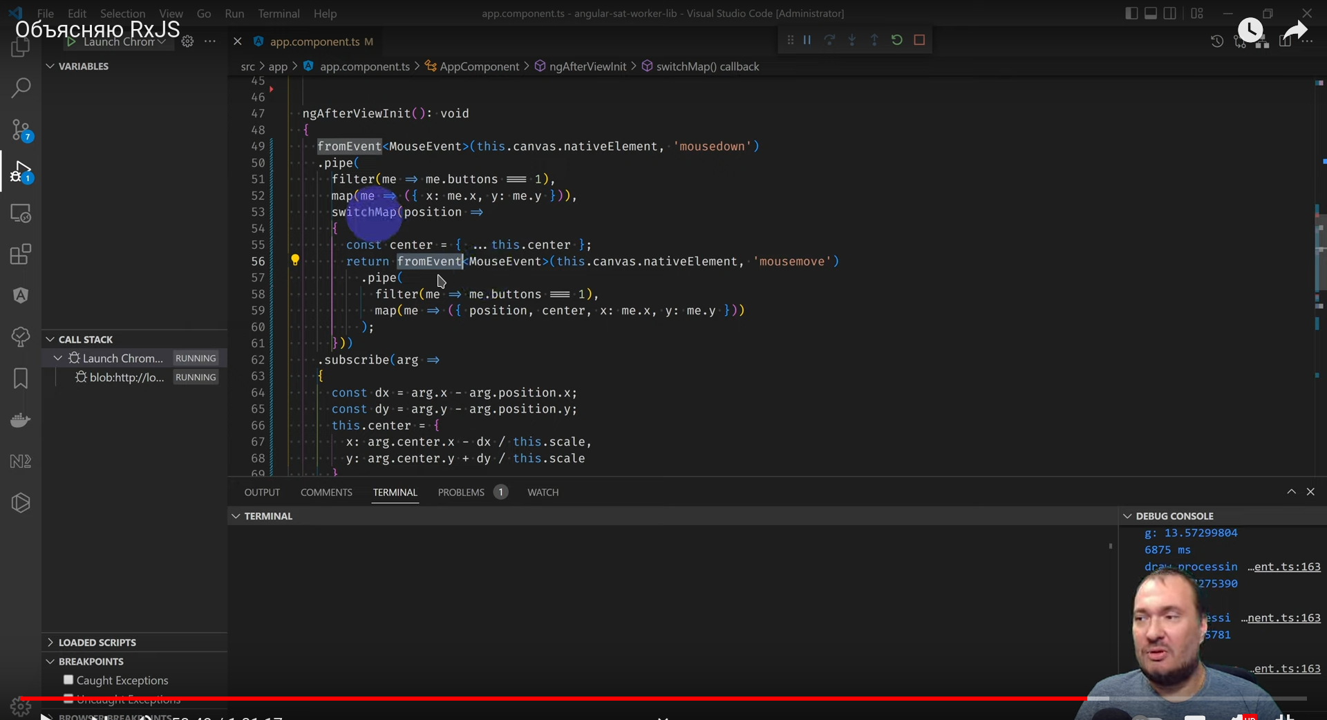Pause the debugger
The height and width of the screenshot is (720, 1327).
(807, 40)
